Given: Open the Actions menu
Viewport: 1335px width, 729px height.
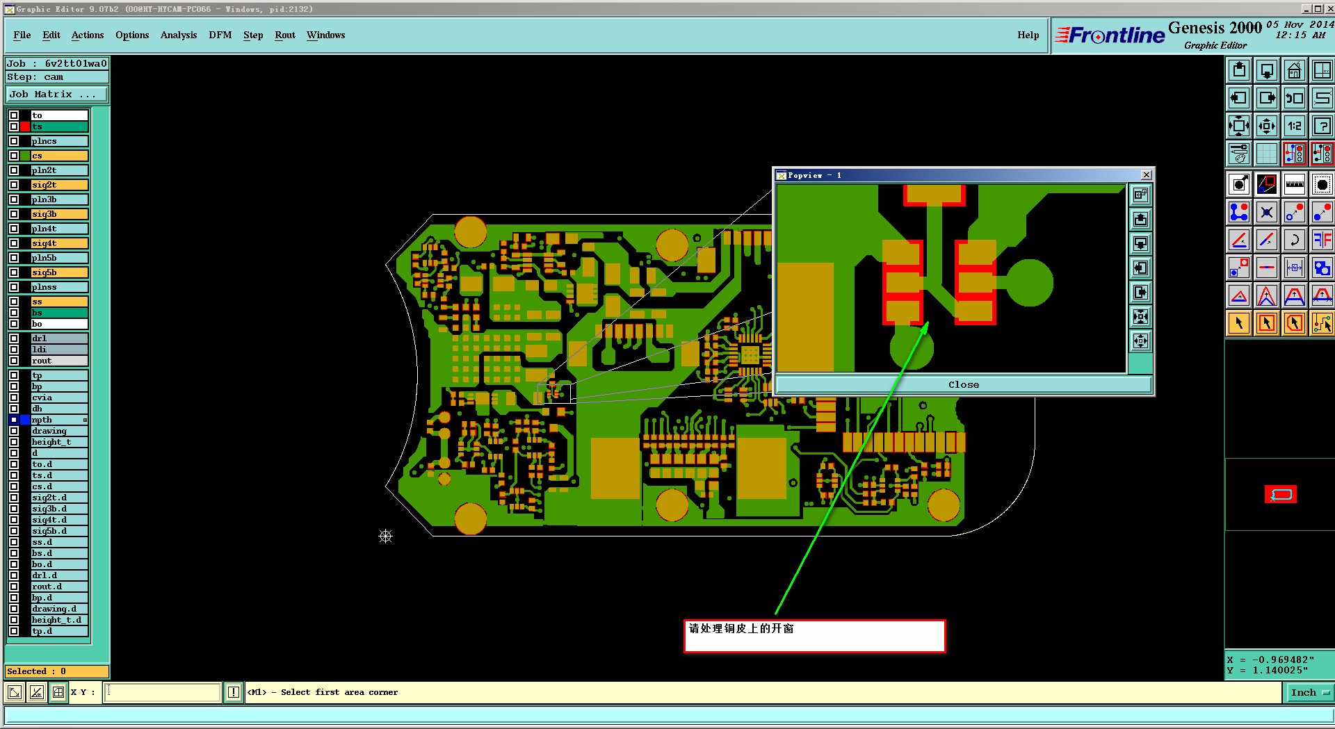Looking at the screenshot, I should 88,35.
